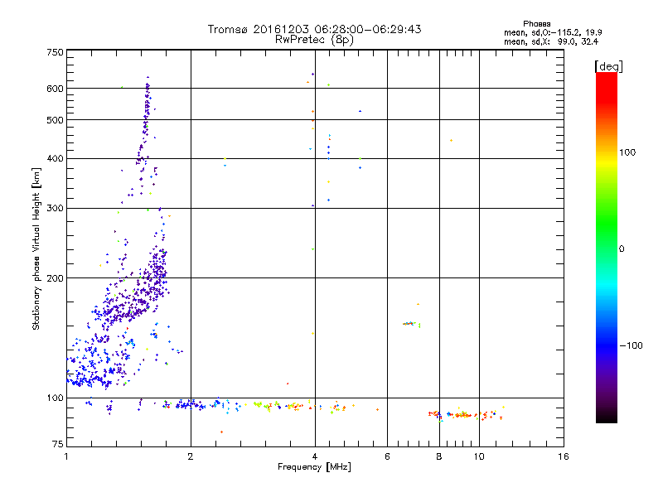Select the 'RwPretec (8p)' subtitle text
Viewport: 663px width, 497px height.
(314, 40)
